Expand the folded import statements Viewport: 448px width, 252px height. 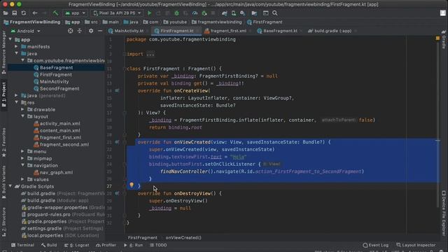(150, 54)
